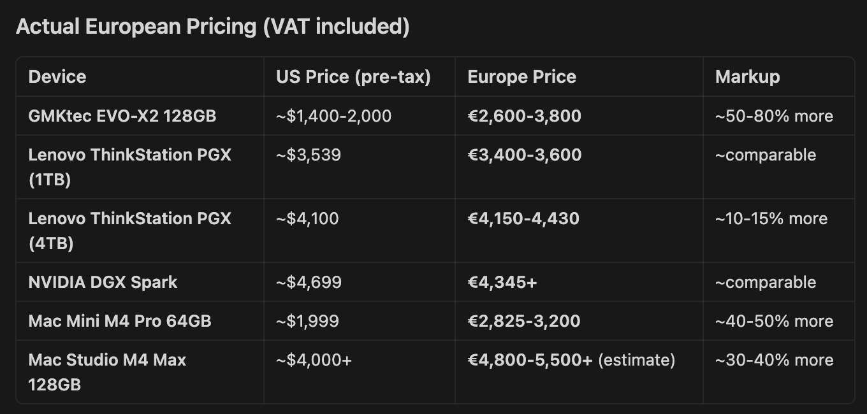The width and height of the screenshot is (867, 414).
Task: Select the 'Europe Price' column header
Action: click(521, 77)
